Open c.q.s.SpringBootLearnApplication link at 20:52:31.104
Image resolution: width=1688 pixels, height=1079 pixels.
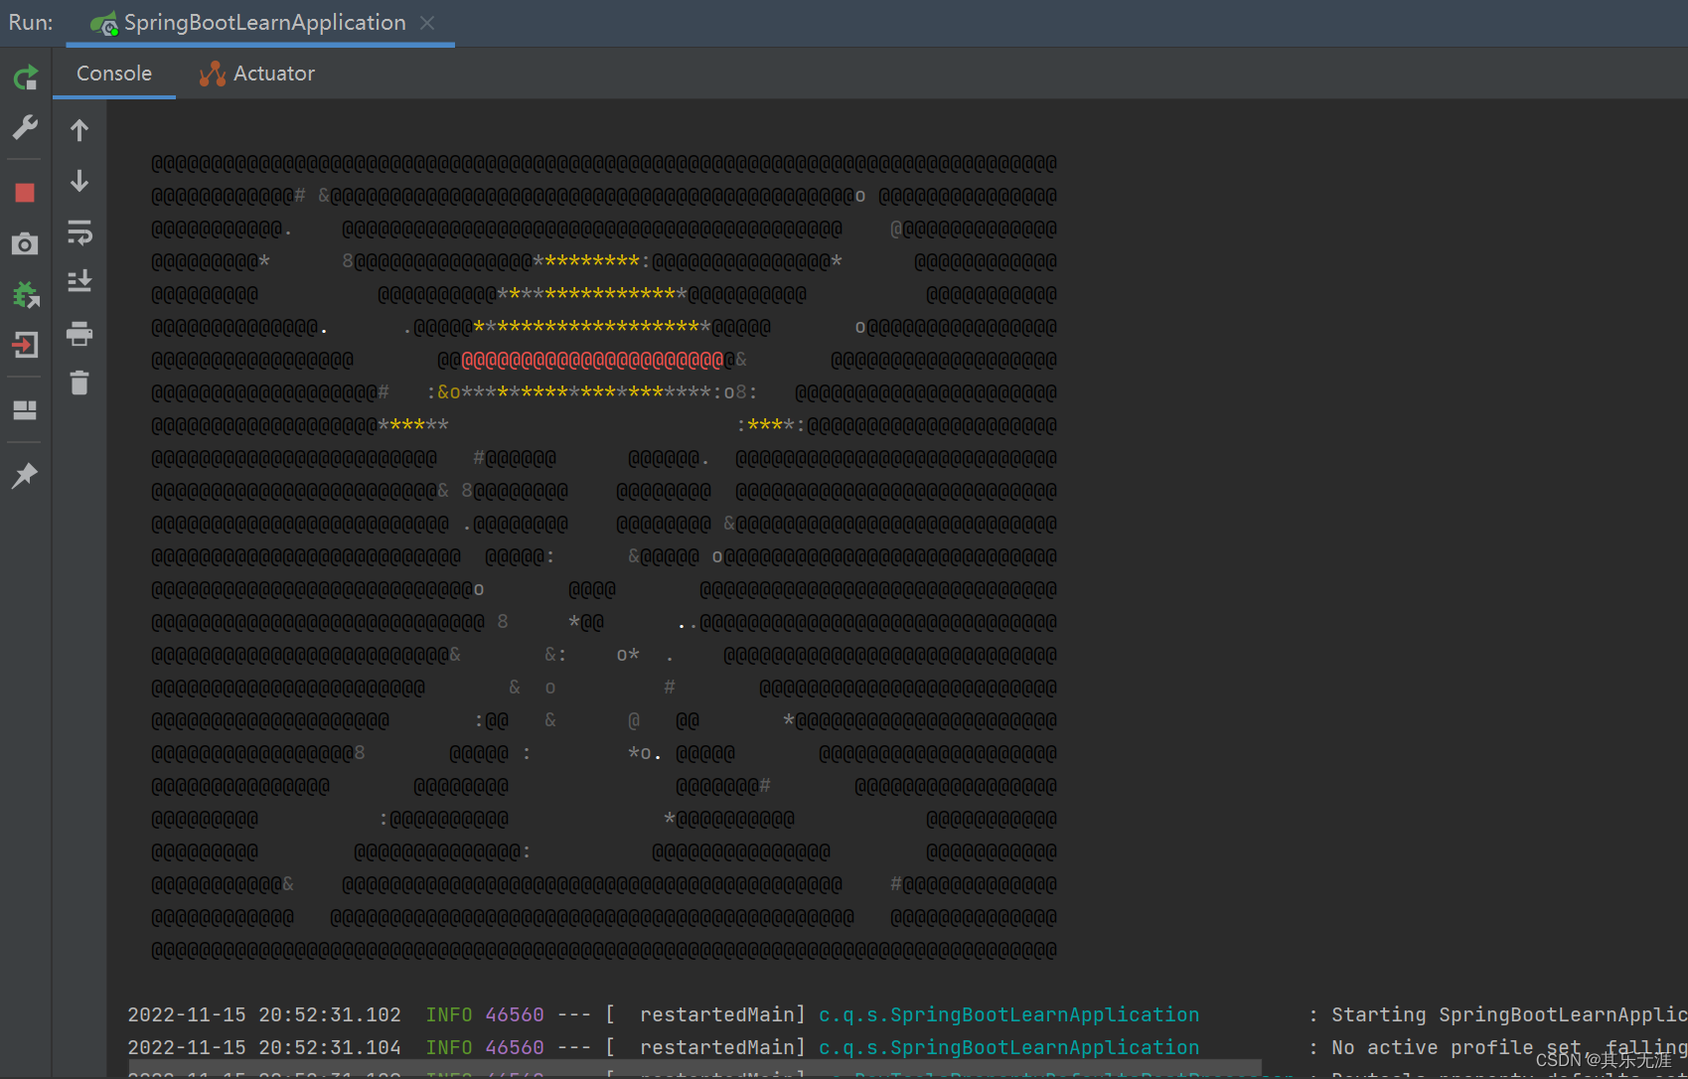[1008, 1047]
